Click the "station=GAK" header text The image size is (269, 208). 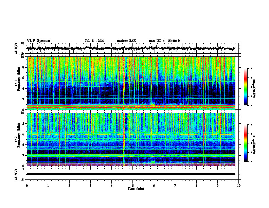pos(126,41)
